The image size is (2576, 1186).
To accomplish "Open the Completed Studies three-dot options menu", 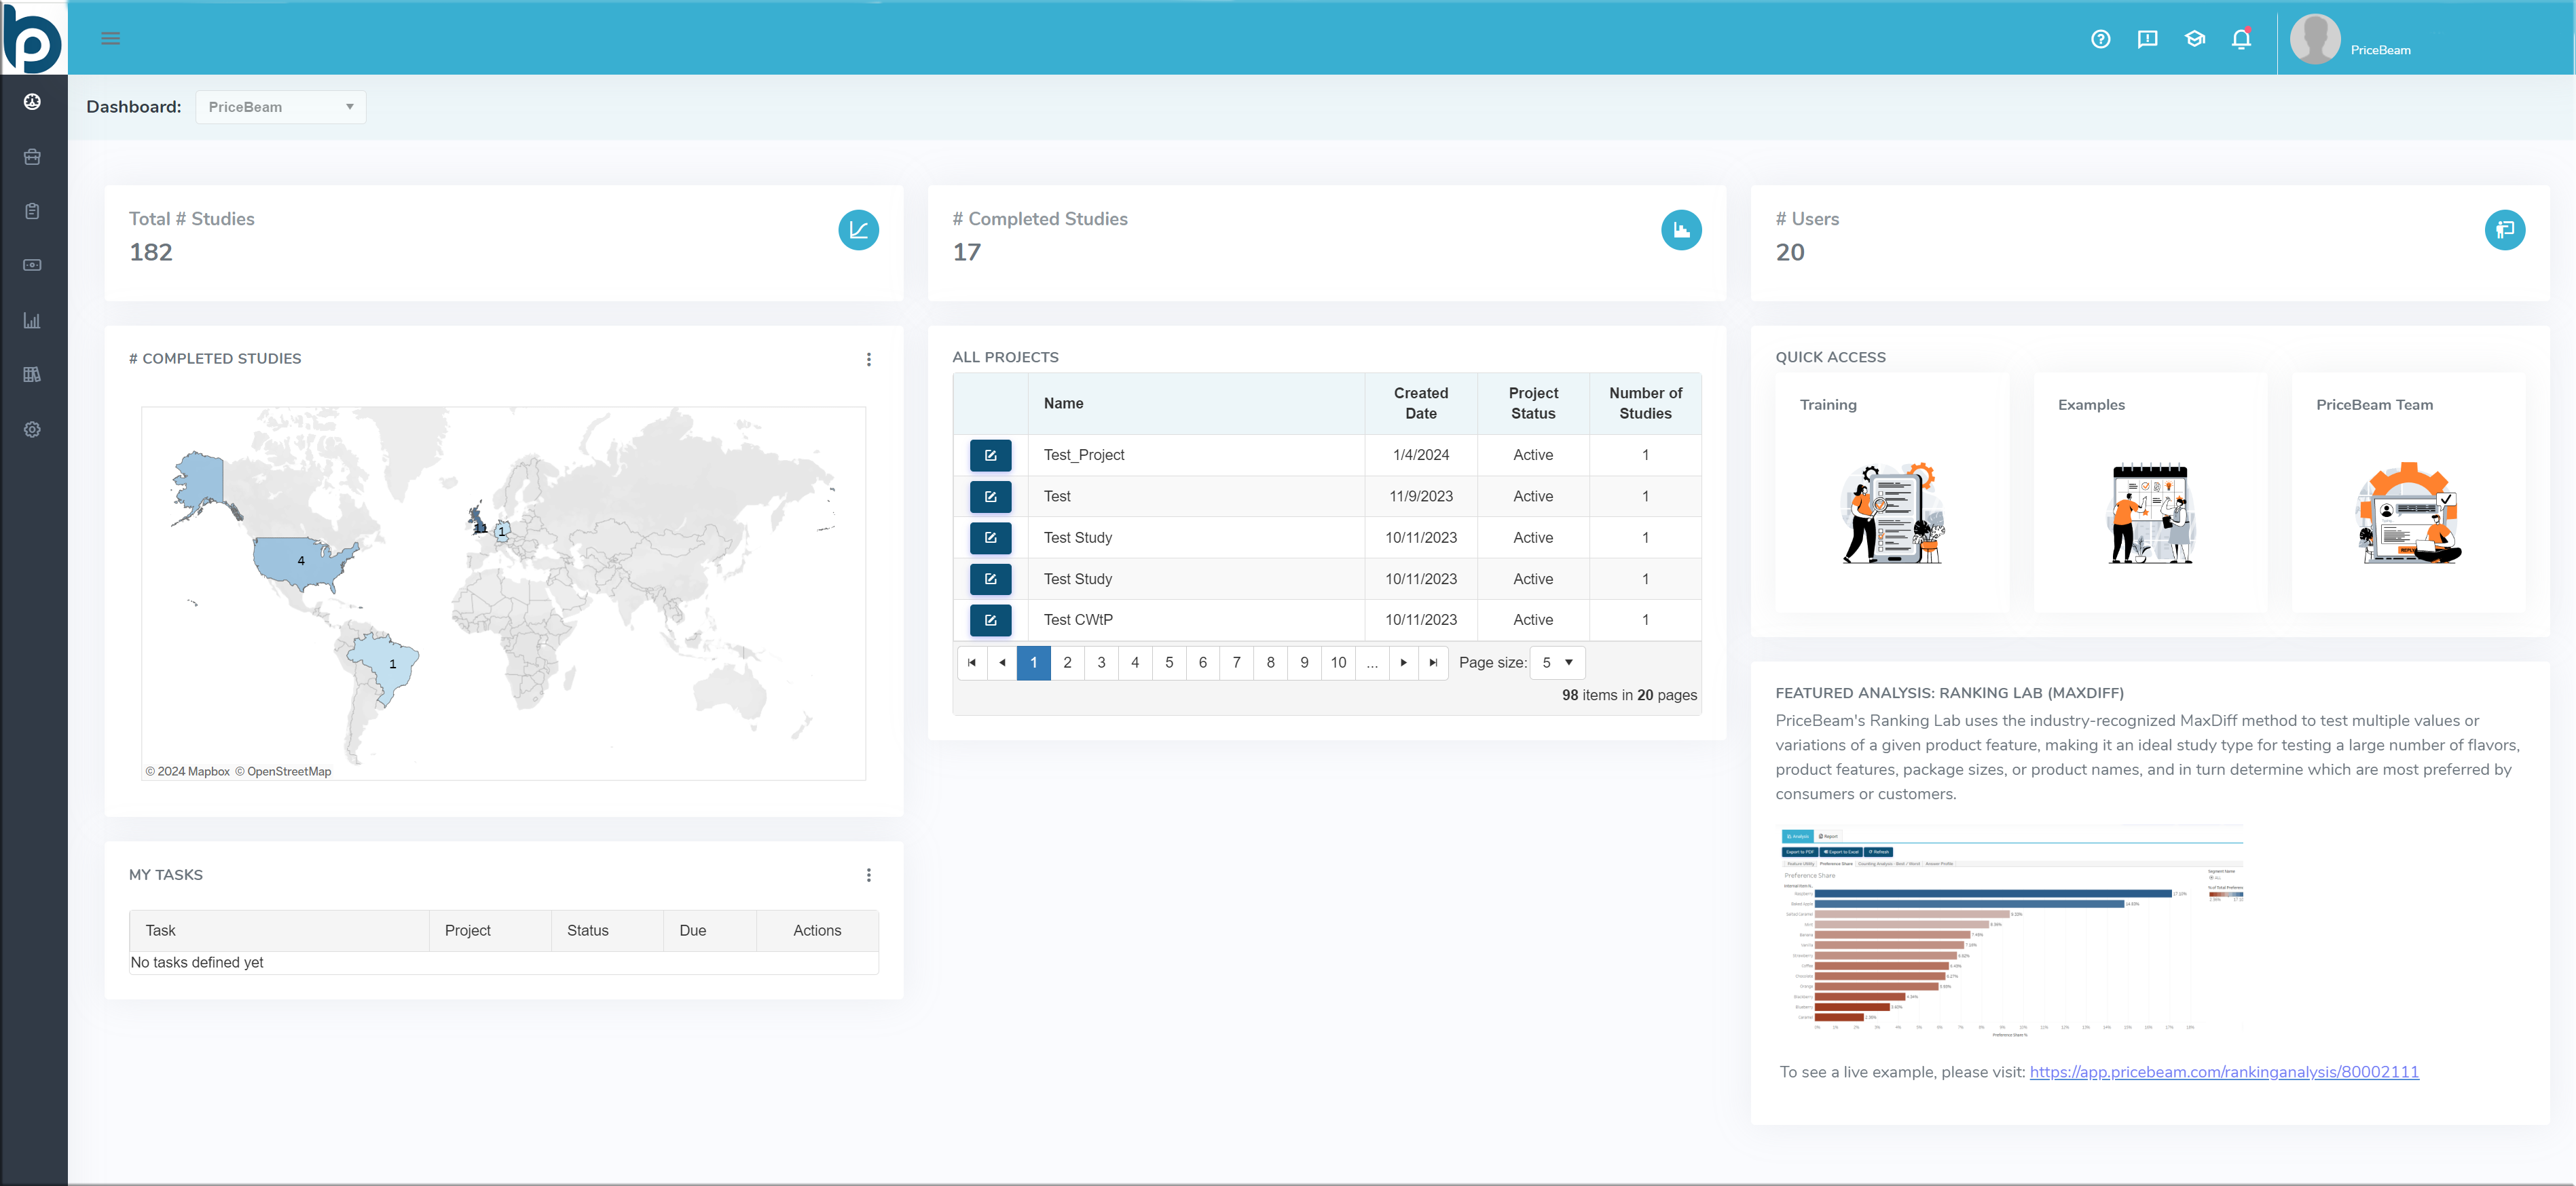I will [x=868, y=359].
